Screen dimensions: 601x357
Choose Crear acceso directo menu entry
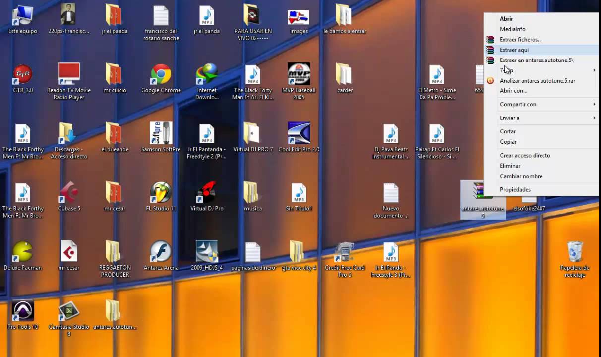click(x=541, y=155)
